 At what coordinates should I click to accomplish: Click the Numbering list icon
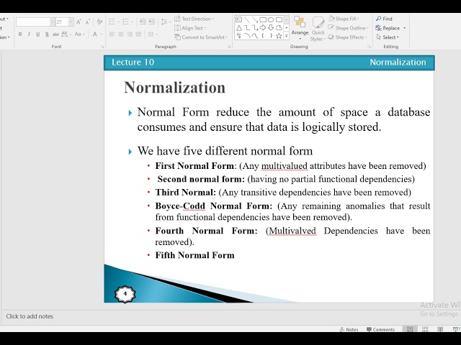(x=125, y=22)
